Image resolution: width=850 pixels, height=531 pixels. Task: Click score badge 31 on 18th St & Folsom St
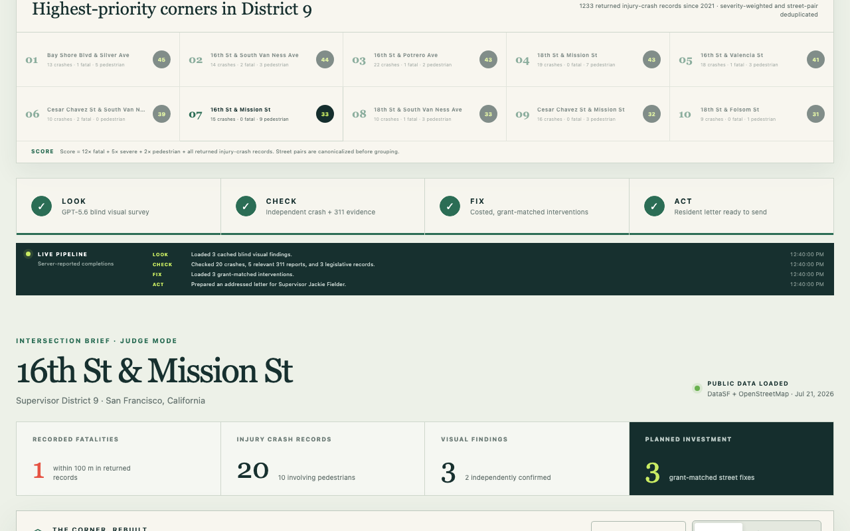[x=815, y=114]
